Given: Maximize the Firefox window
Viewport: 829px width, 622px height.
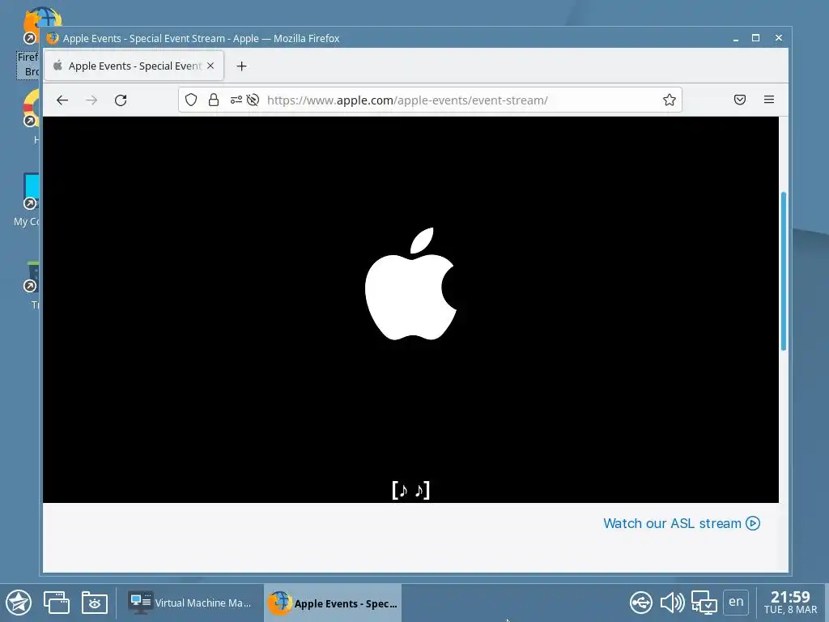Looking at the screenshot, I should pos(755,38).
